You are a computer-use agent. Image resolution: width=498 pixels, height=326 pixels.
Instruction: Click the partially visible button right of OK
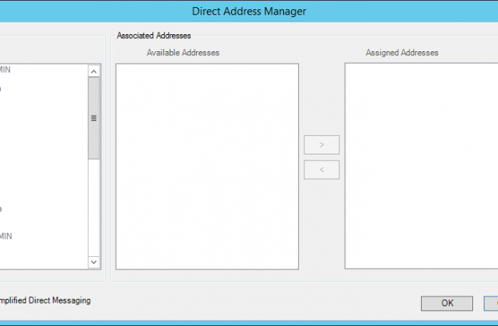pos(493,303)
